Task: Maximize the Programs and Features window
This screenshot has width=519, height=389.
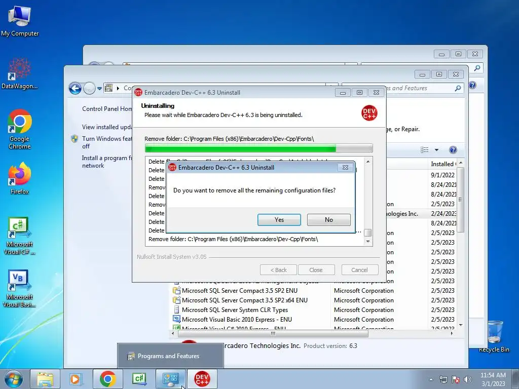Action: 439,74
